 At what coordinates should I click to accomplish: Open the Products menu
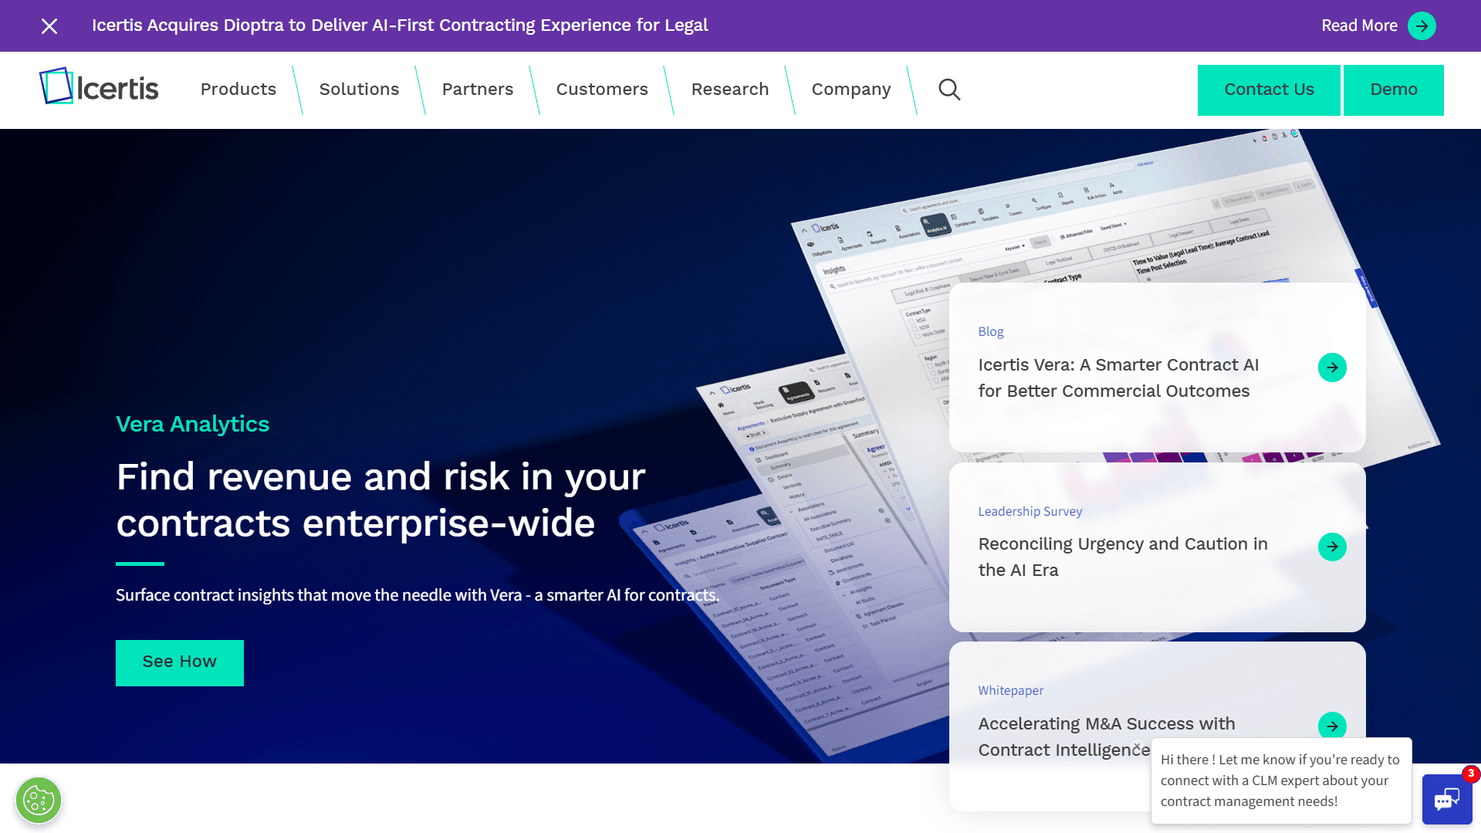[x=238, y=90]
